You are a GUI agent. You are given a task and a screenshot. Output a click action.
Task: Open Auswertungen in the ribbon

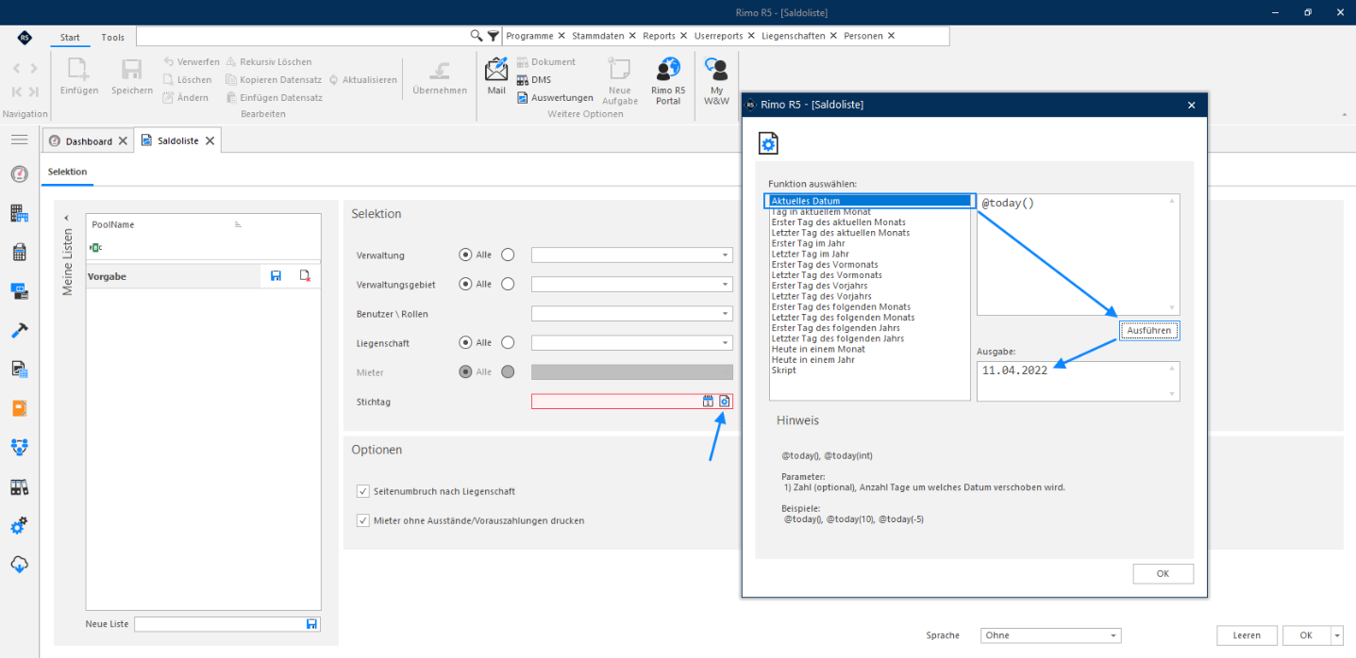tap(555, 97)
